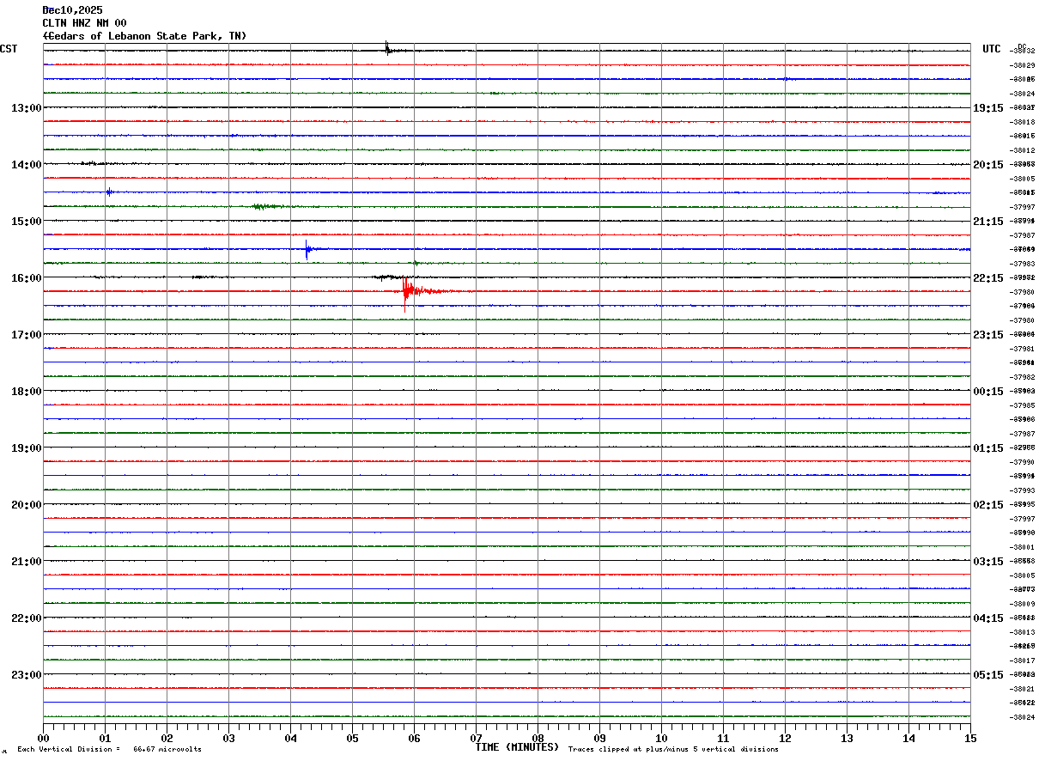Select the Dec10,2025 date header
This screenshot has height=761, width=1039.
coord(72,10)
